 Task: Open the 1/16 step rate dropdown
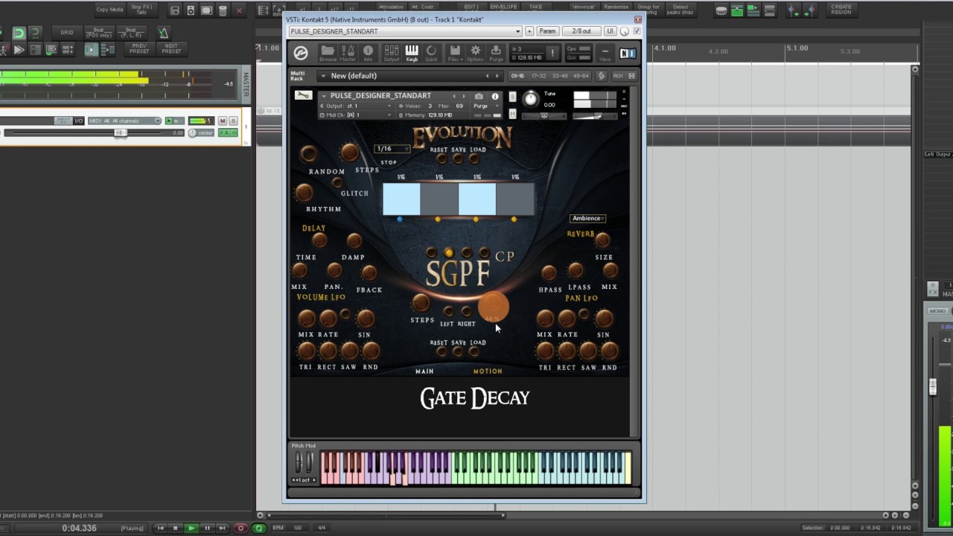pos(392,149)
